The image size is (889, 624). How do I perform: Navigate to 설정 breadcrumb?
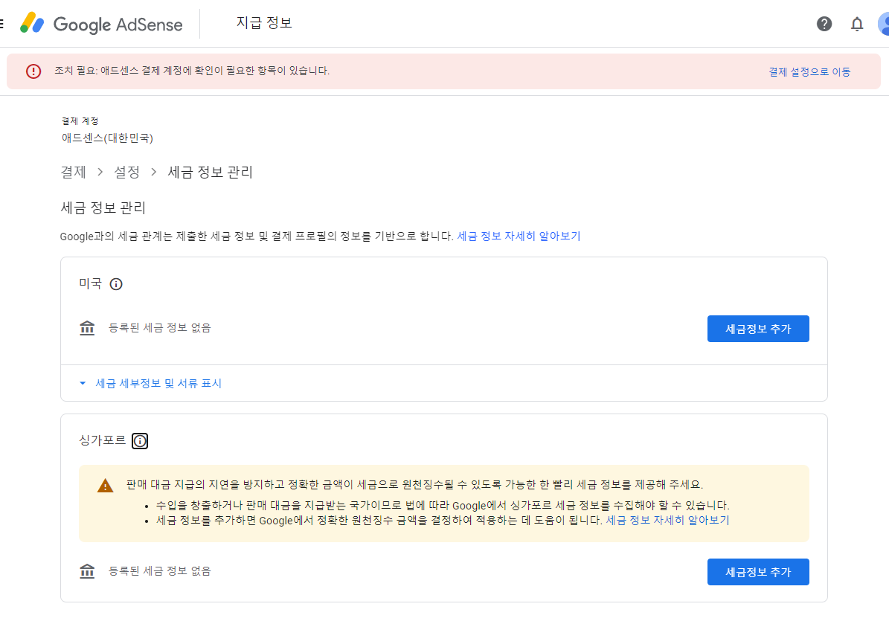(x=126, y=172)
